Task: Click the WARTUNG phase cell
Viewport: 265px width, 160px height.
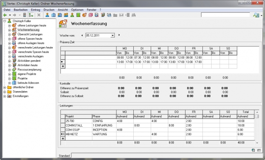Action: (x=104, y=134)
